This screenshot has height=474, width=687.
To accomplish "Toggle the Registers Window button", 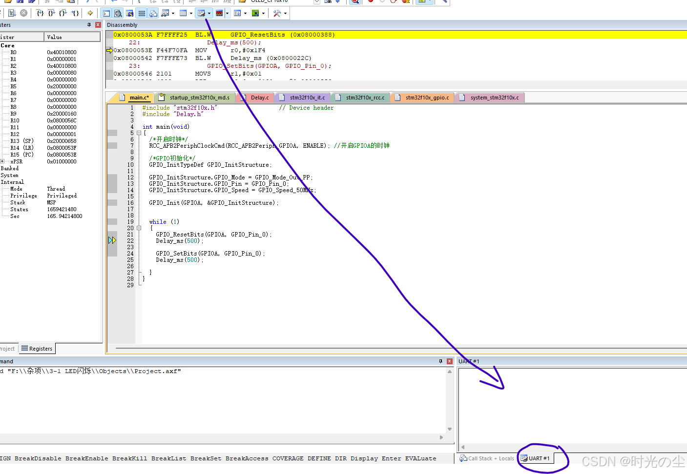I will (142, 13).
